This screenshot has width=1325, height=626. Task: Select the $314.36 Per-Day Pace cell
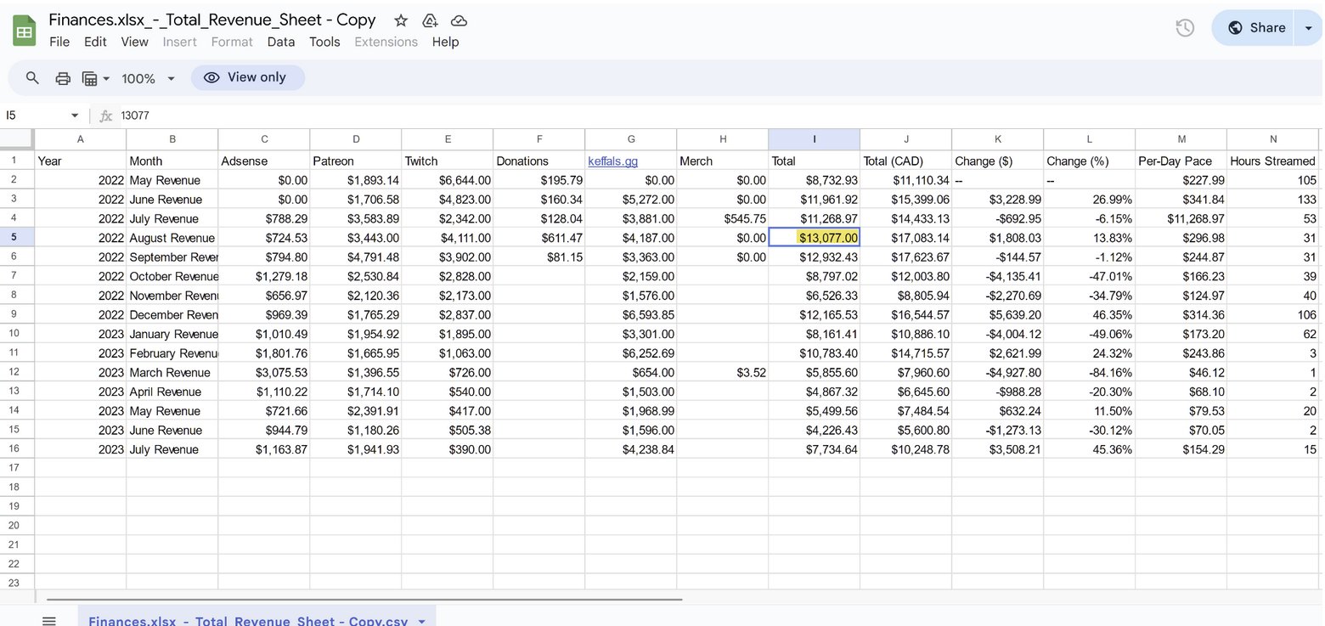pos(1181,314)
